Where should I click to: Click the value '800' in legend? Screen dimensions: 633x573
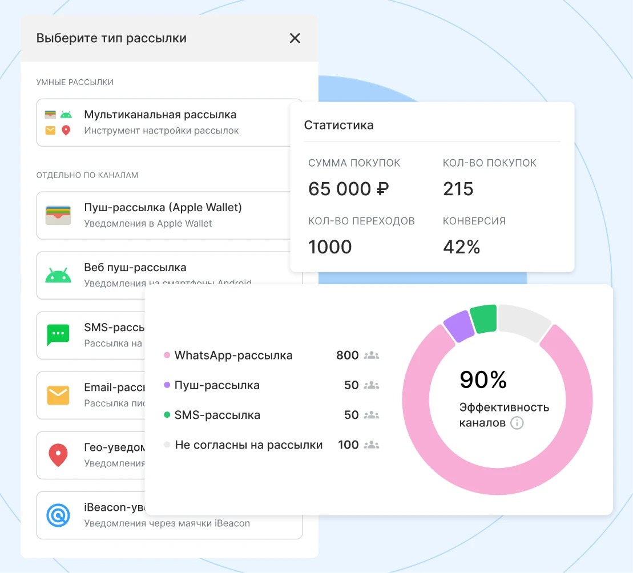pos(348,355)
